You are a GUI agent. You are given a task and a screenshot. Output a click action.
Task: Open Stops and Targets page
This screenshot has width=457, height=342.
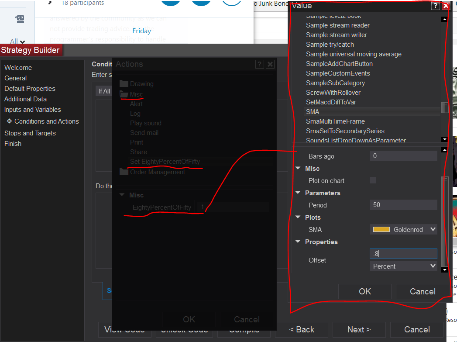click(30, 133)
